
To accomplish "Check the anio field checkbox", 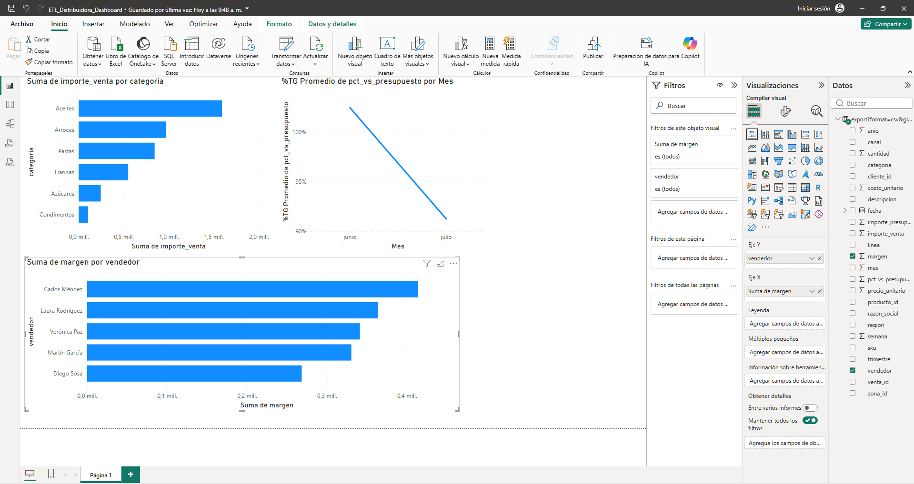I will pyautogui.click(x=853, y=130).
